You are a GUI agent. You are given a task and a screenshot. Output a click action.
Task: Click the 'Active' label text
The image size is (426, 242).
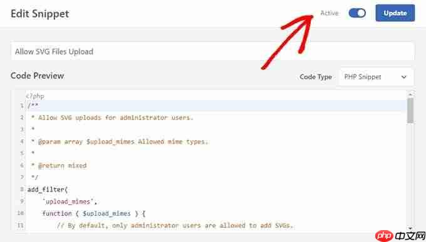(330, 13)
